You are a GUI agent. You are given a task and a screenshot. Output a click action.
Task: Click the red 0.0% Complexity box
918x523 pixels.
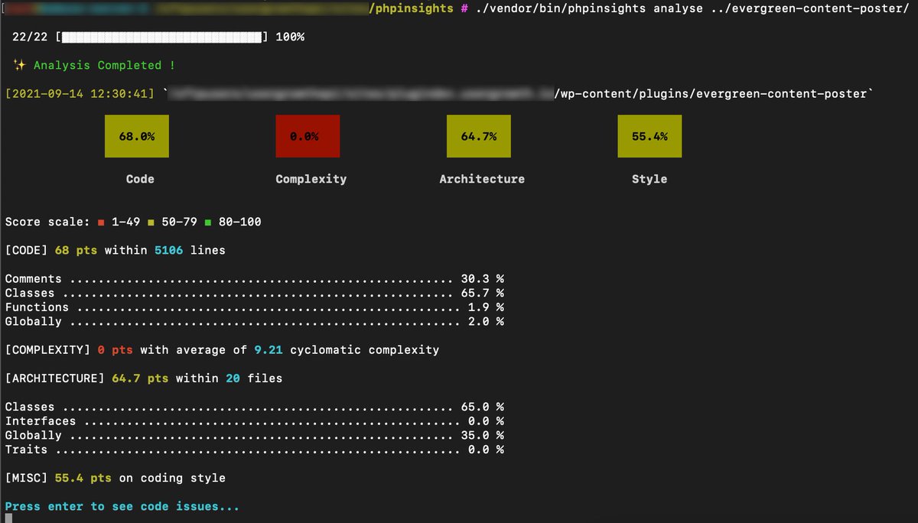tap(308, 136)
